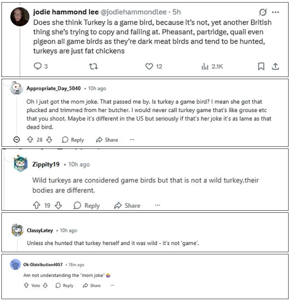Open ClassyLatey's user profile link
This screenshot has height=302, width=290.
tap(40, 230)
